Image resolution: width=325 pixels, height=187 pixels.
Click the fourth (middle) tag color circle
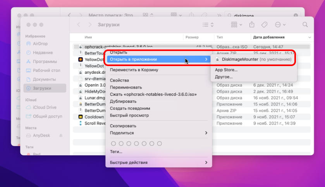point(136,143)
